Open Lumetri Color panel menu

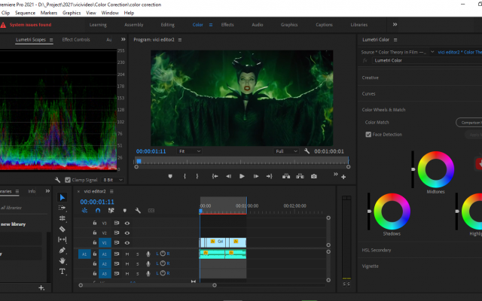coord(395,40)
